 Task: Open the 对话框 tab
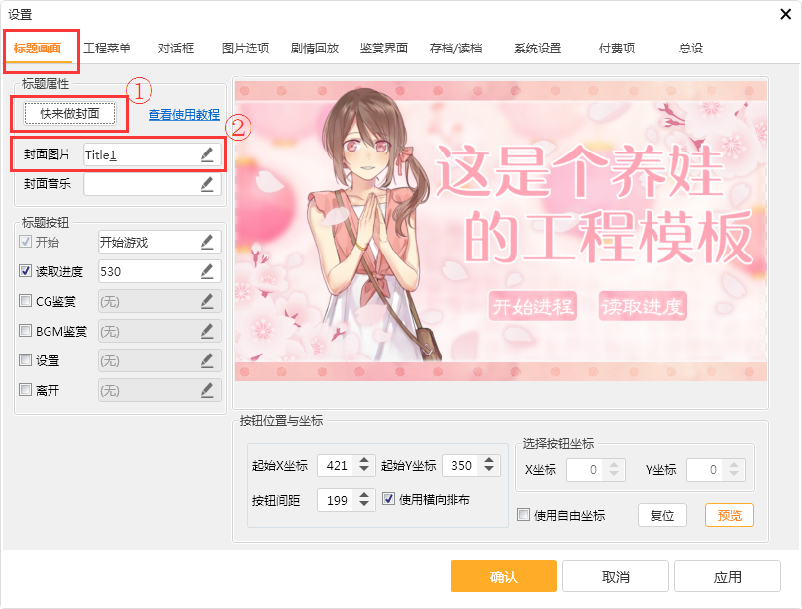pyautogui.click(x=176, y=49)
